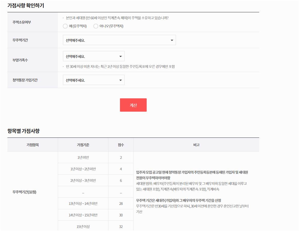299x231 pixels.
Task: Expand the 청약통장 가입기간 dropdown arrow icon
Action: pos(120,80)
